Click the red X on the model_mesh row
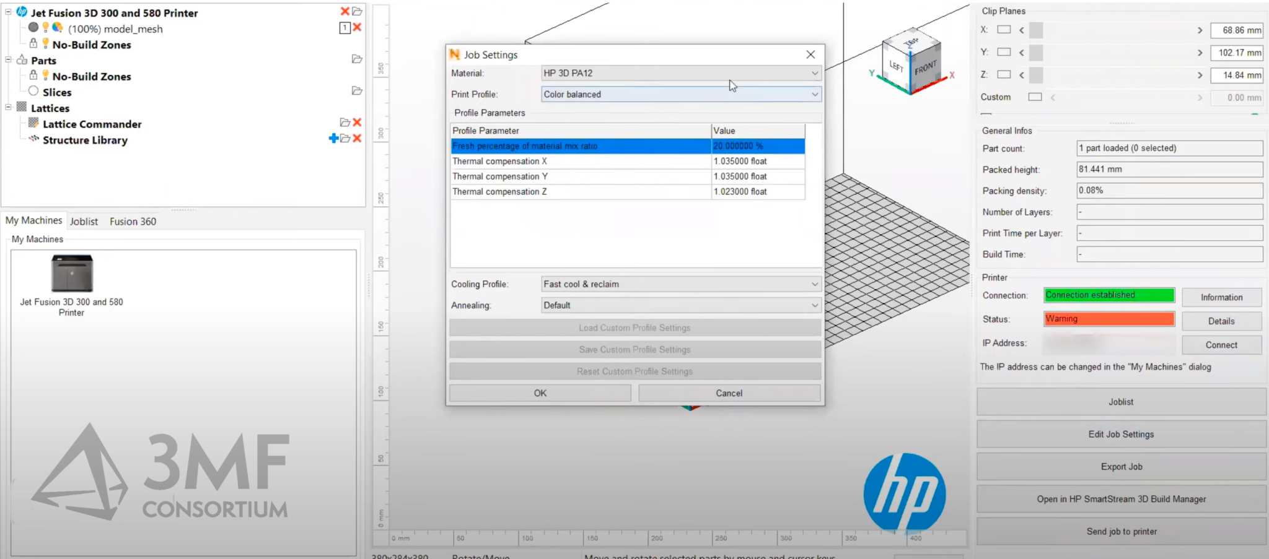Screen dimensions: 1269x559 [358, 27]
